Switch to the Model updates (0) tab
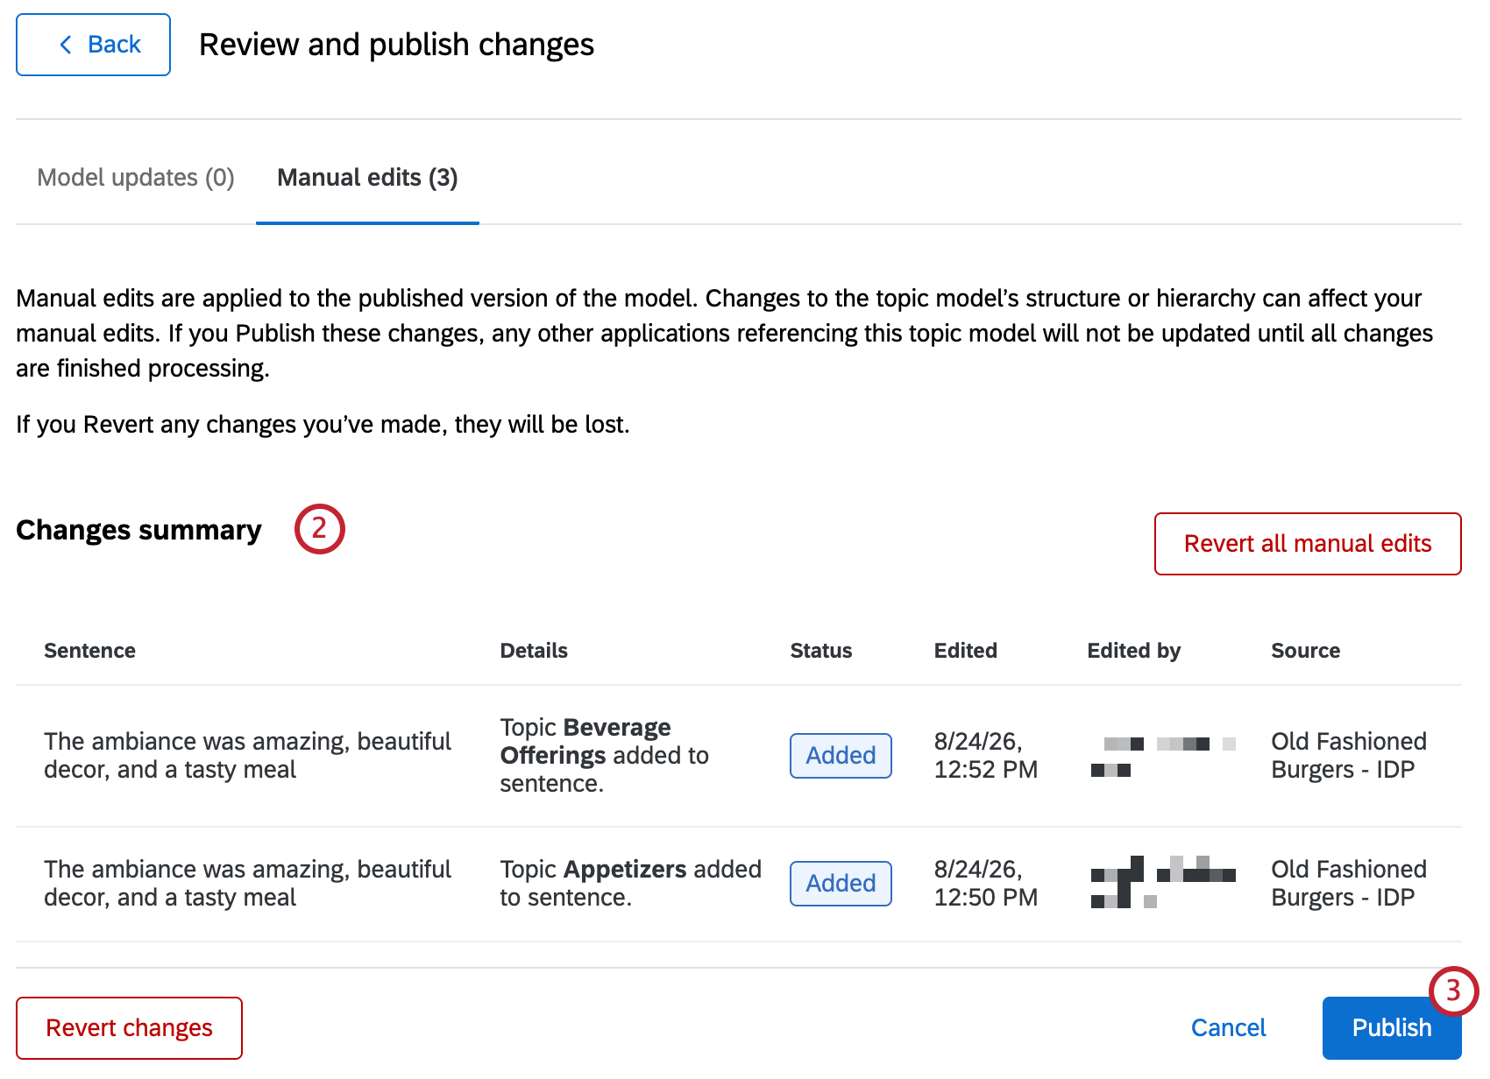Viewport: 1490px width, 1079px height. point(136,178)
